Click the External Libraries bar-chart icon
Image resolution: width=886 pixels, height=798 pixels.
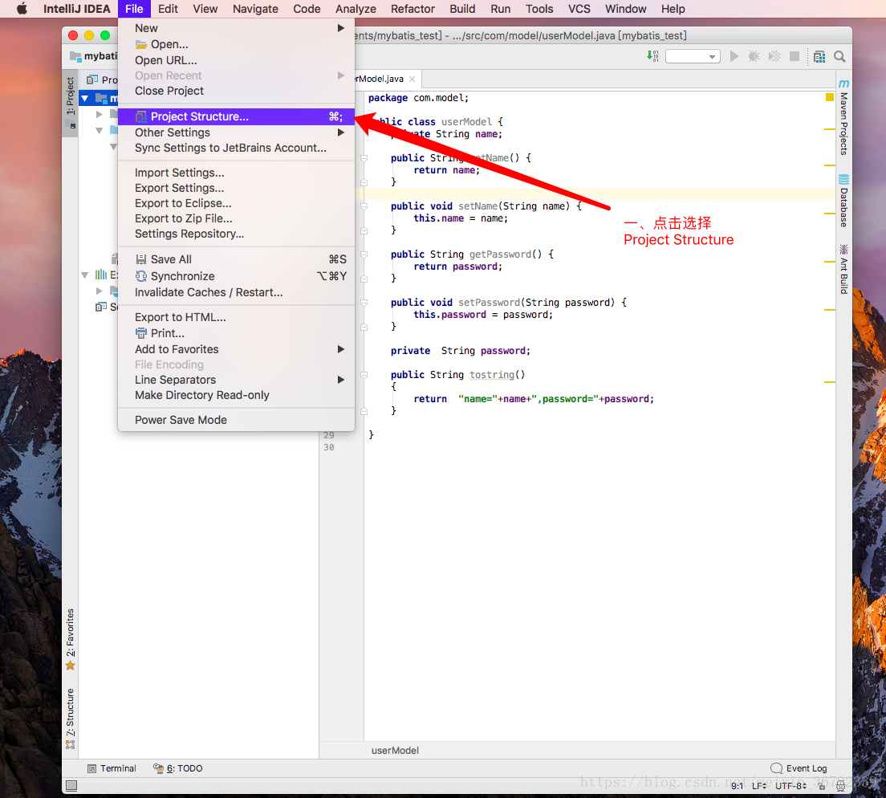click(x=101, y=275)
